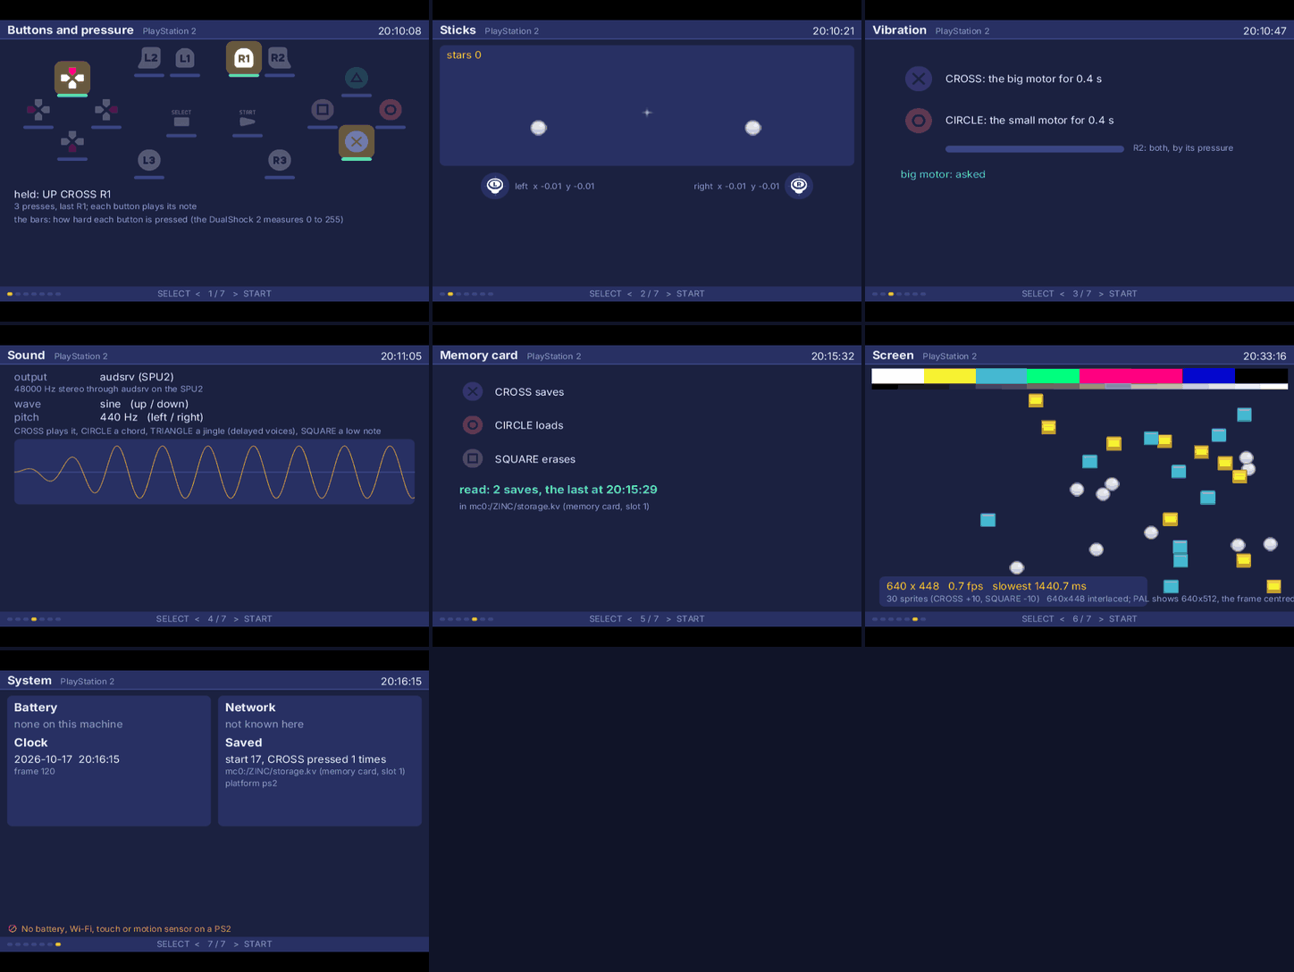This screenshot has width=1294, height=972.
Task: Click the SQUARE erases icon in Memory card
Action: click(473, 458)
